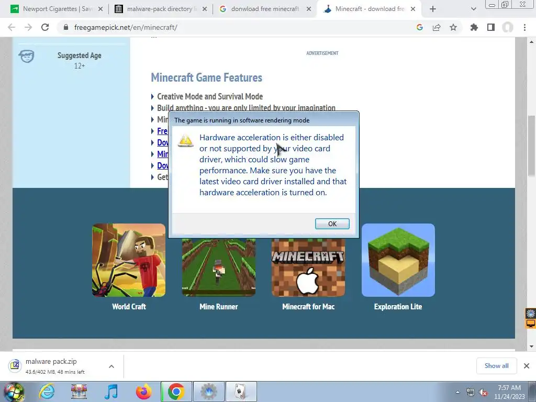Viewport: 536px width, 402px height.
Task: Open Minecraft for Mac thumbnail
Action: (308, 267)
